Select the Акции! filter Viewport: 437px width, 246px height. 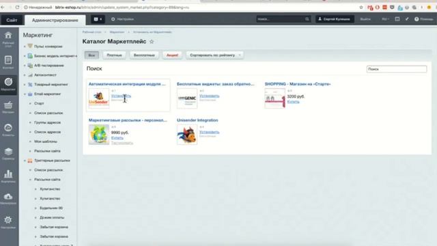[172, 55]
